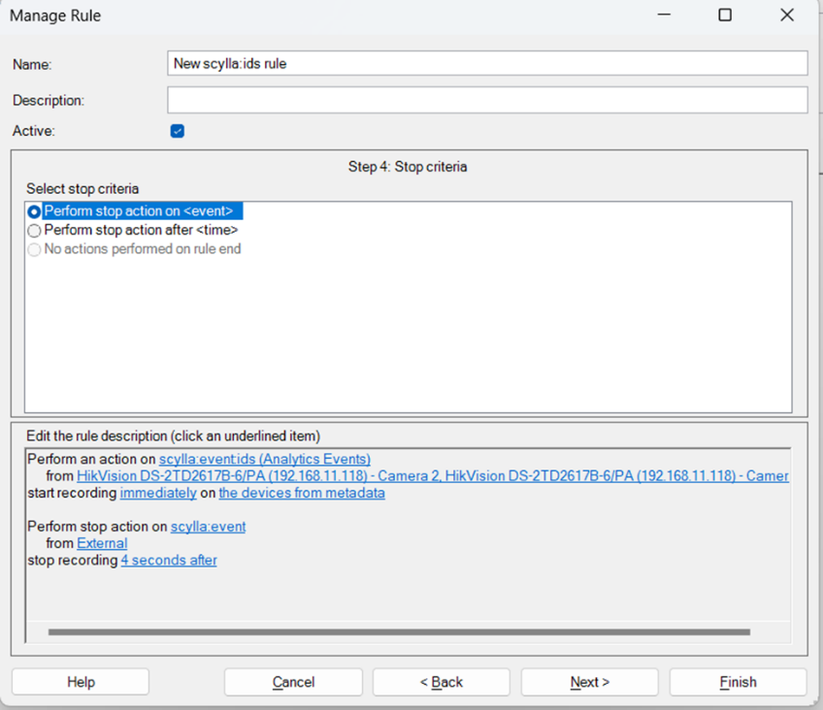Screen dimensions: 823x710
Task: Click the 'immediately' recording start link
Action: 158,493
